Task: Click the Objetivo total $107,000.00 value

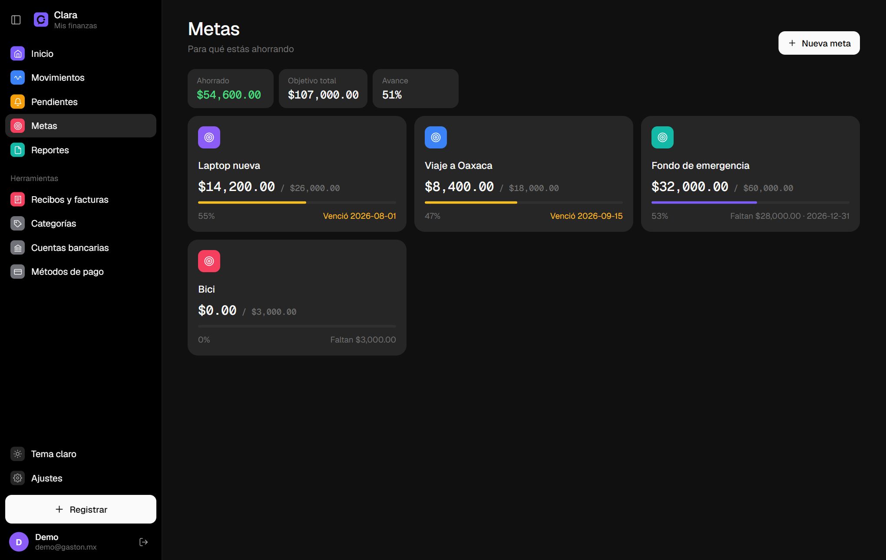Action: pyautogui.click(x=323, y=95)
